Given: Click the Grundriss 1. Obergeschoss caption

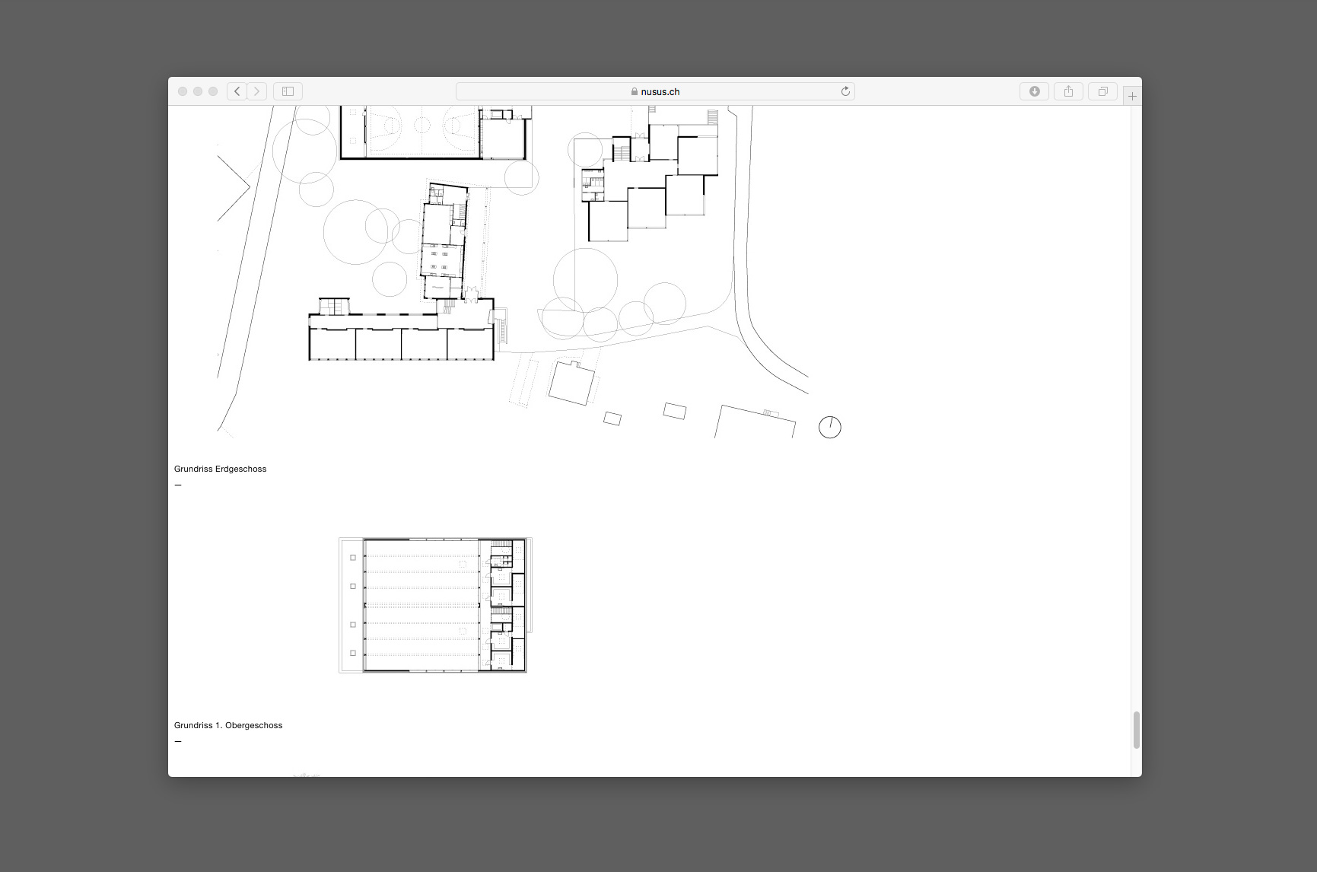Looking at the screenshot, I should tap(228, 725).
